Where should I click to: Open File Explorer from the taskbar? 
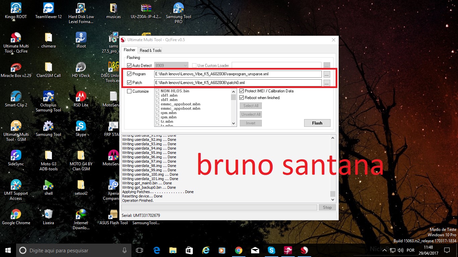click(173, 250)
